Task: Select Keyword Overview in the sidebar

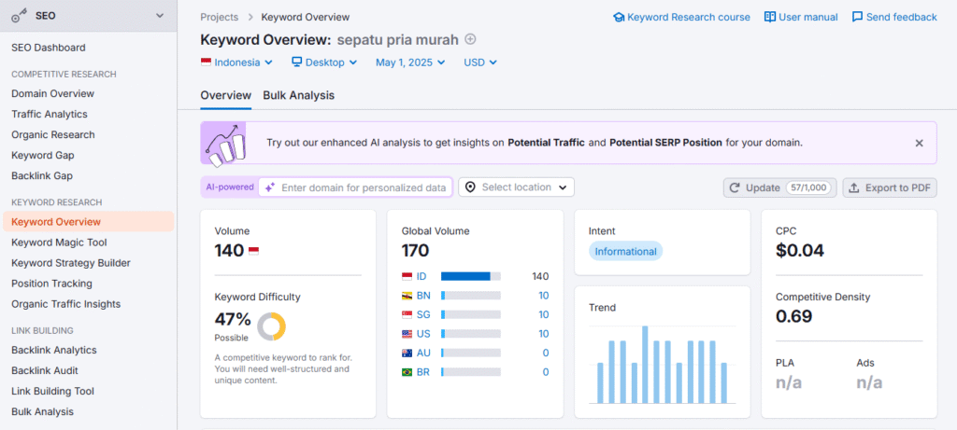Action: click(89, 222)
